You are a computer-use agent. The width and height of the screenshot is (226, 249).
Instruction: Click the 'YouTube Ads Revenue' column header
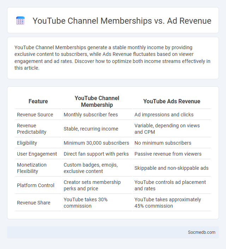pyautogui.click(x=172, y=101)
